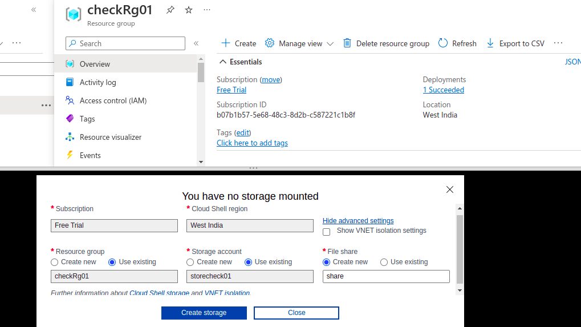
Task: Refresh the resource group view
Action: (457, 43)
